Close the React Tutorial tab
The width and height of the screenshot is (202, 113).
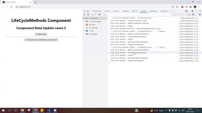31,2
